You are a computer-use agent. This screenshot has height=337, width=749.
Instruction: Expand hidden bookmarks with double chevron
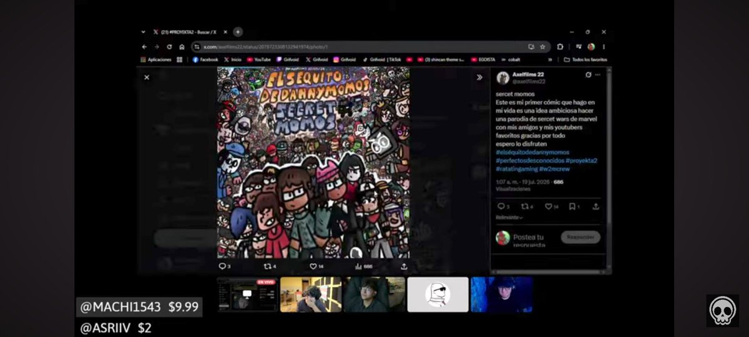tap(550, 60)
